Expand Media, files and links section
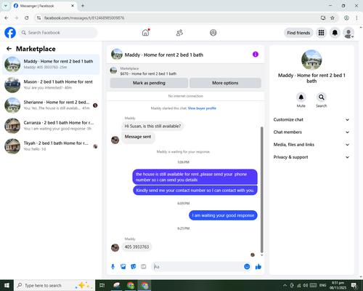Viewport: 363px width, 291px height. (x=311, y=145)
